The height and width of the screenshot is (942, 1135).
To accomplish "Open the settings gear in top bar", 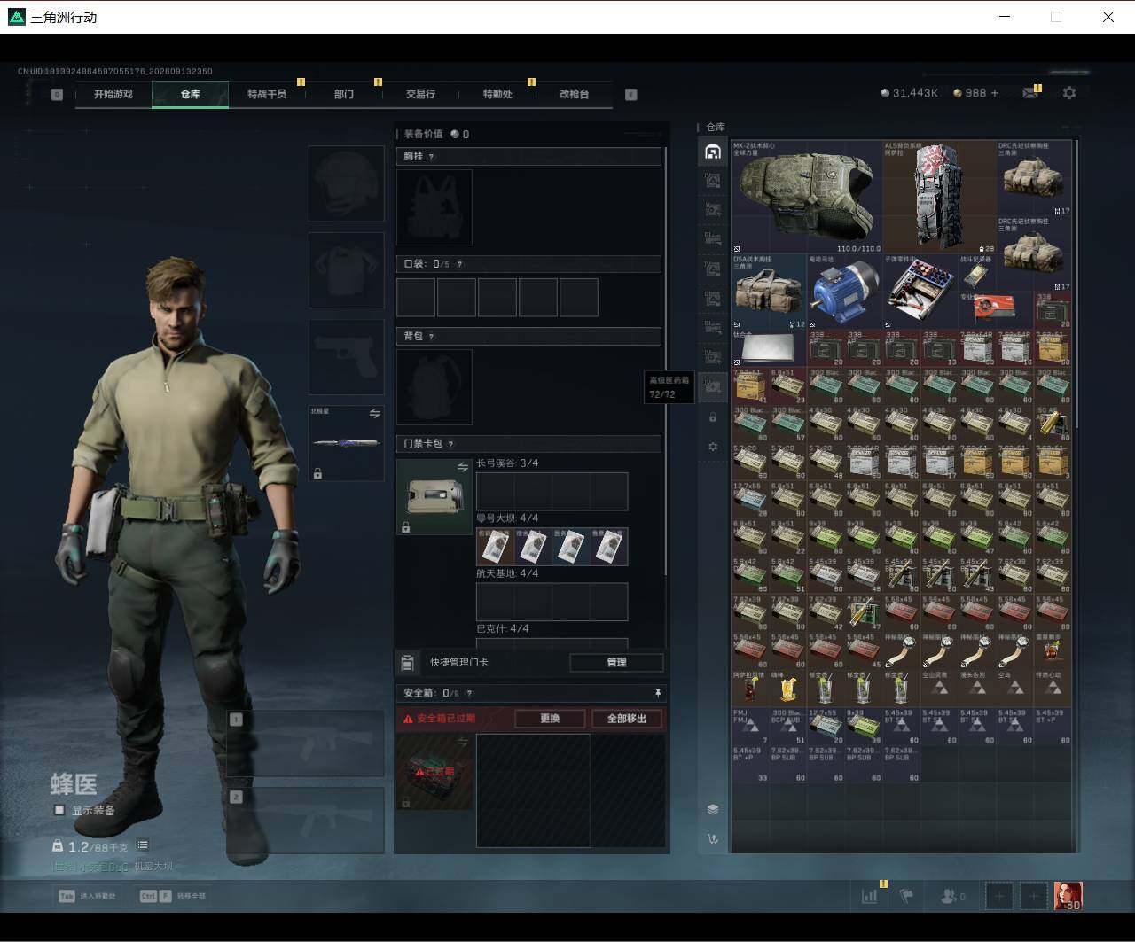I will pyautogui.click(x=1069, y=92).
